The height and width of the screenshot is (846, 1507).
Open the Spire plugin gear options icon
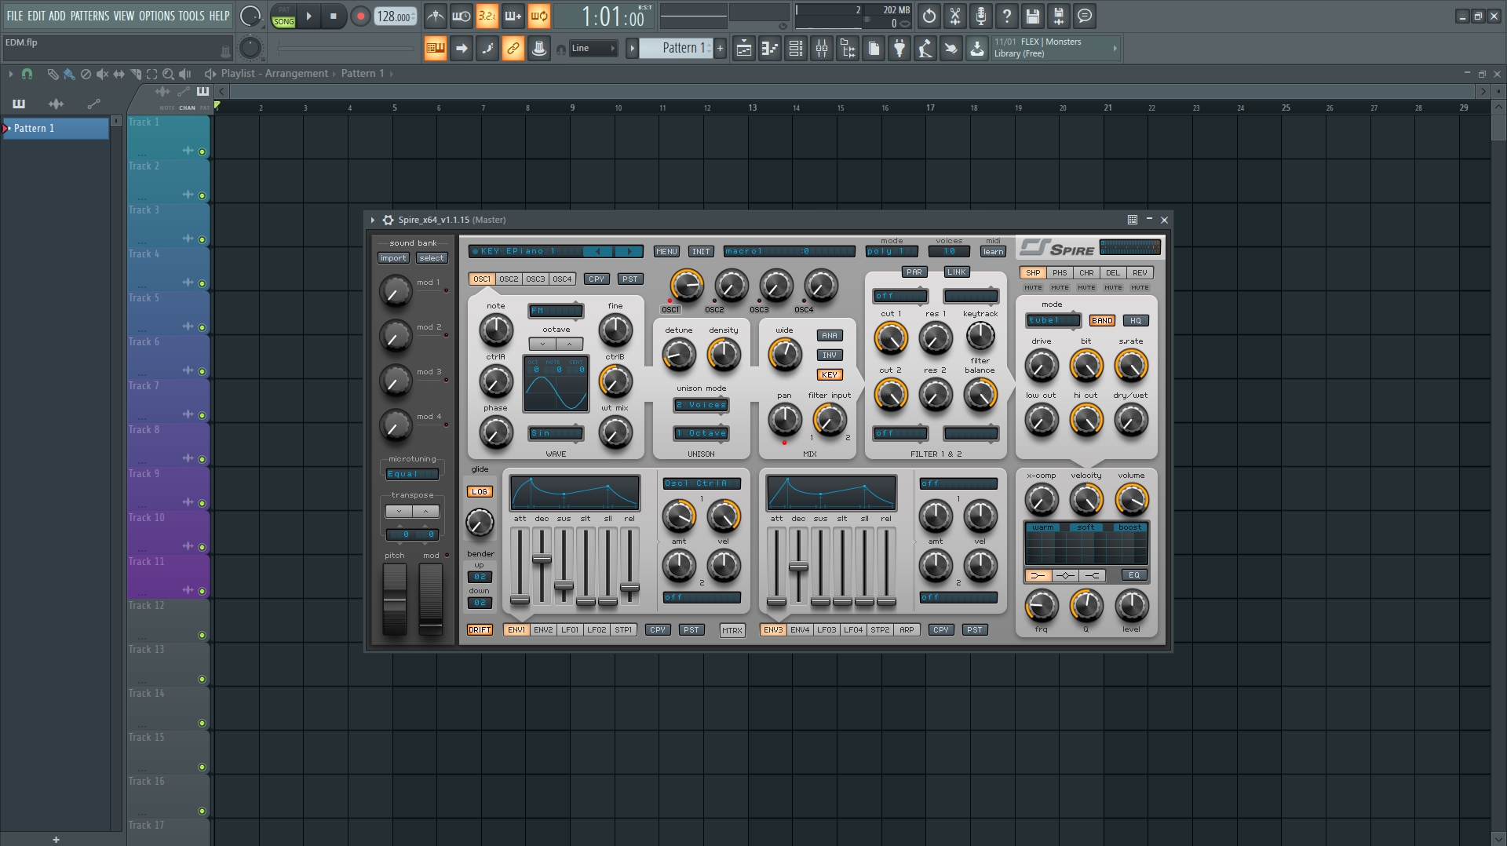pos(388,220)
